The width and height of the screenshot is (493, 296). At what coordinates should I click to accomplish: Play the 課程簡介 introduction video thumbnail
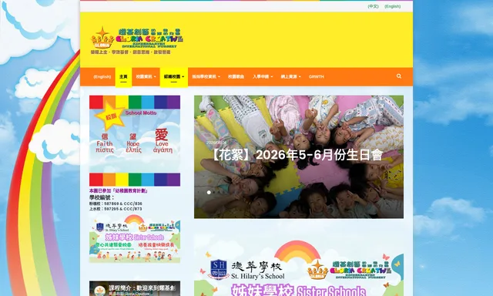135,288
